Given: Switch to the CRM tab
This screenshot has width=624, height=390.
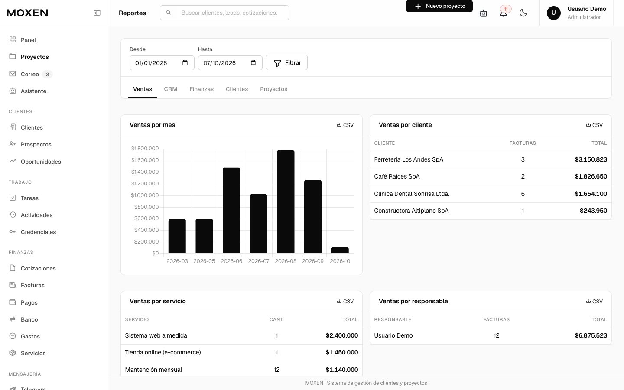Looking at the screenshot, I should click(171, 89).
